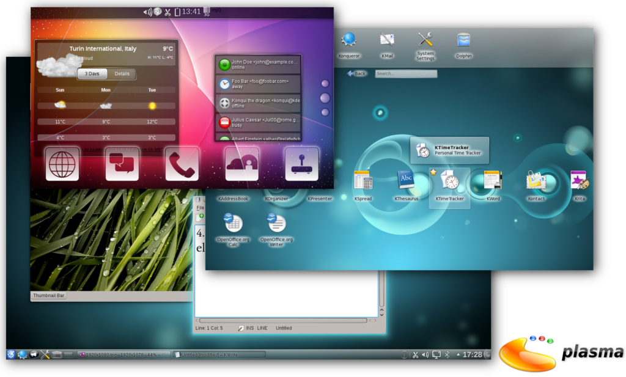Open KThesaurus Abc icon
Viewport: 626px width, 377px height.
(x=406, y=180)
